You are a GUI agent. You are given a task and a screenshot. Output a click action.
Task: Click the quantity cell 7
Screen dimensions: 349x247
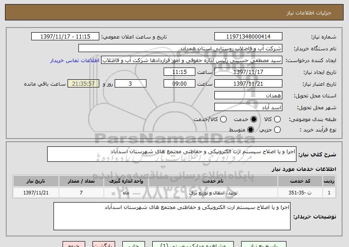point(81,193)
